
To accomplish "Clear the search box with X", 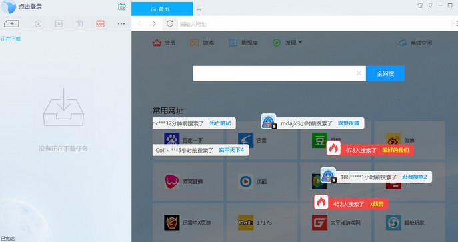I will click(359, 73).
